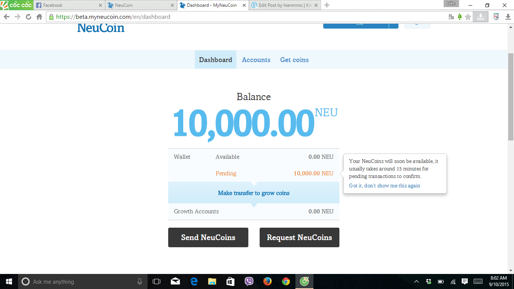Close the NeuCoin tab
The height and width of the screenshot is (289, 514).
coord(172,5)
